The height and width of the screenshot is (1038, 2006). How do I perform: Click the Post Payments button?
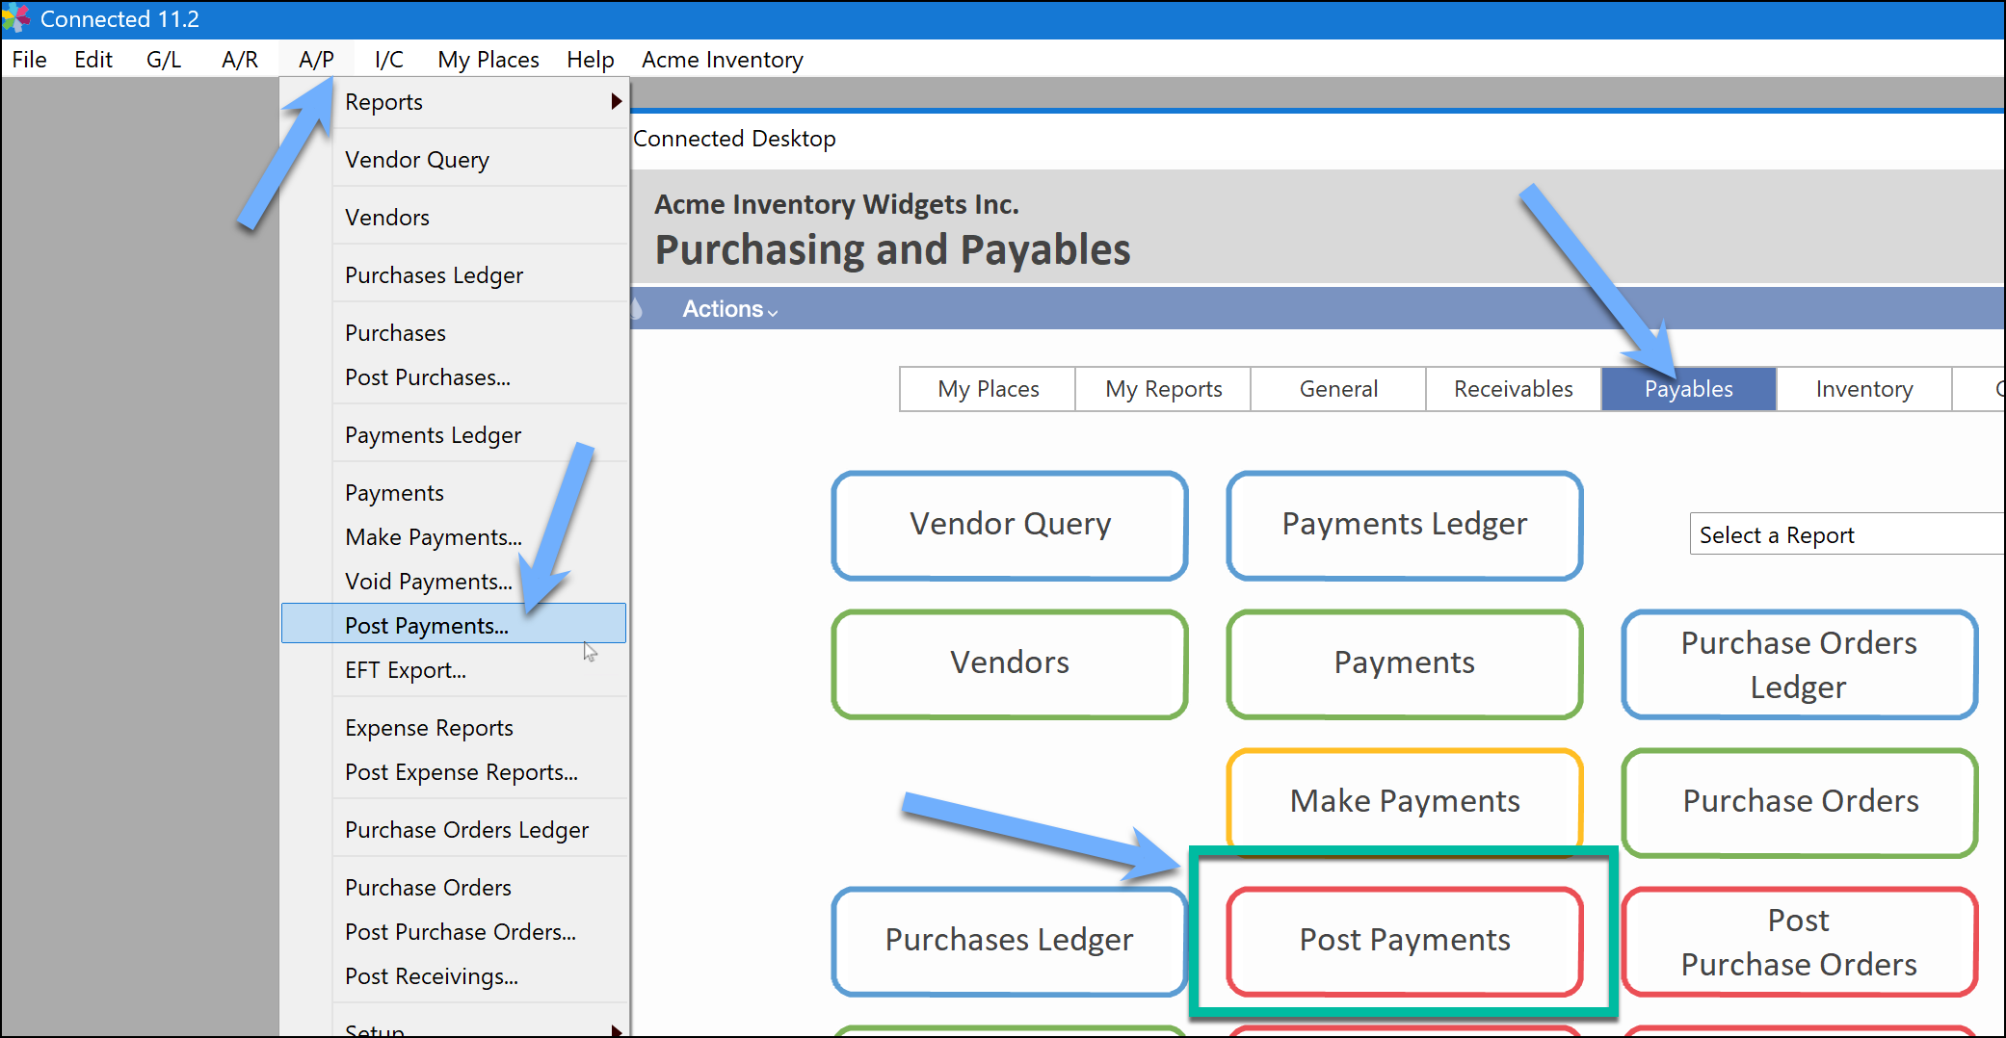click(x=1405, y=941)
